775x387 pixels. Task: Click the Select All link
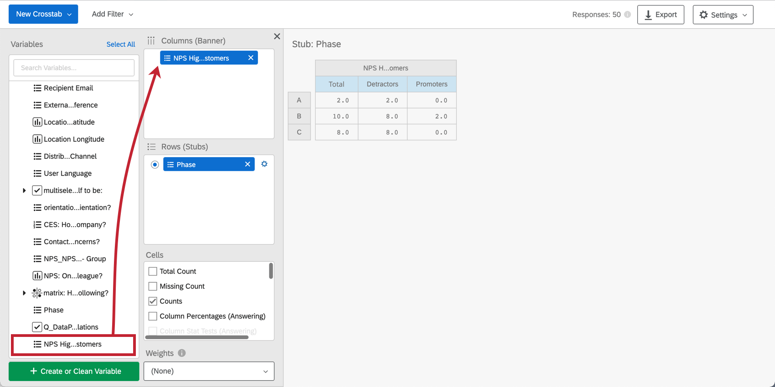[121, 44]
